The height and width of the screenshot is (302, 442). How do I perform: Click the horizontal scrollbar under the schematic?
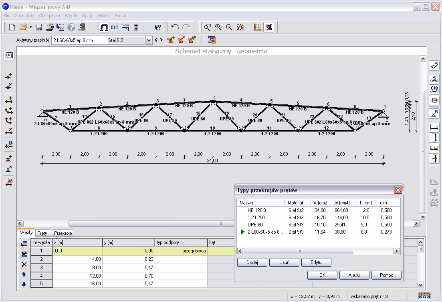pyautogui.click(x=145, y=224)
